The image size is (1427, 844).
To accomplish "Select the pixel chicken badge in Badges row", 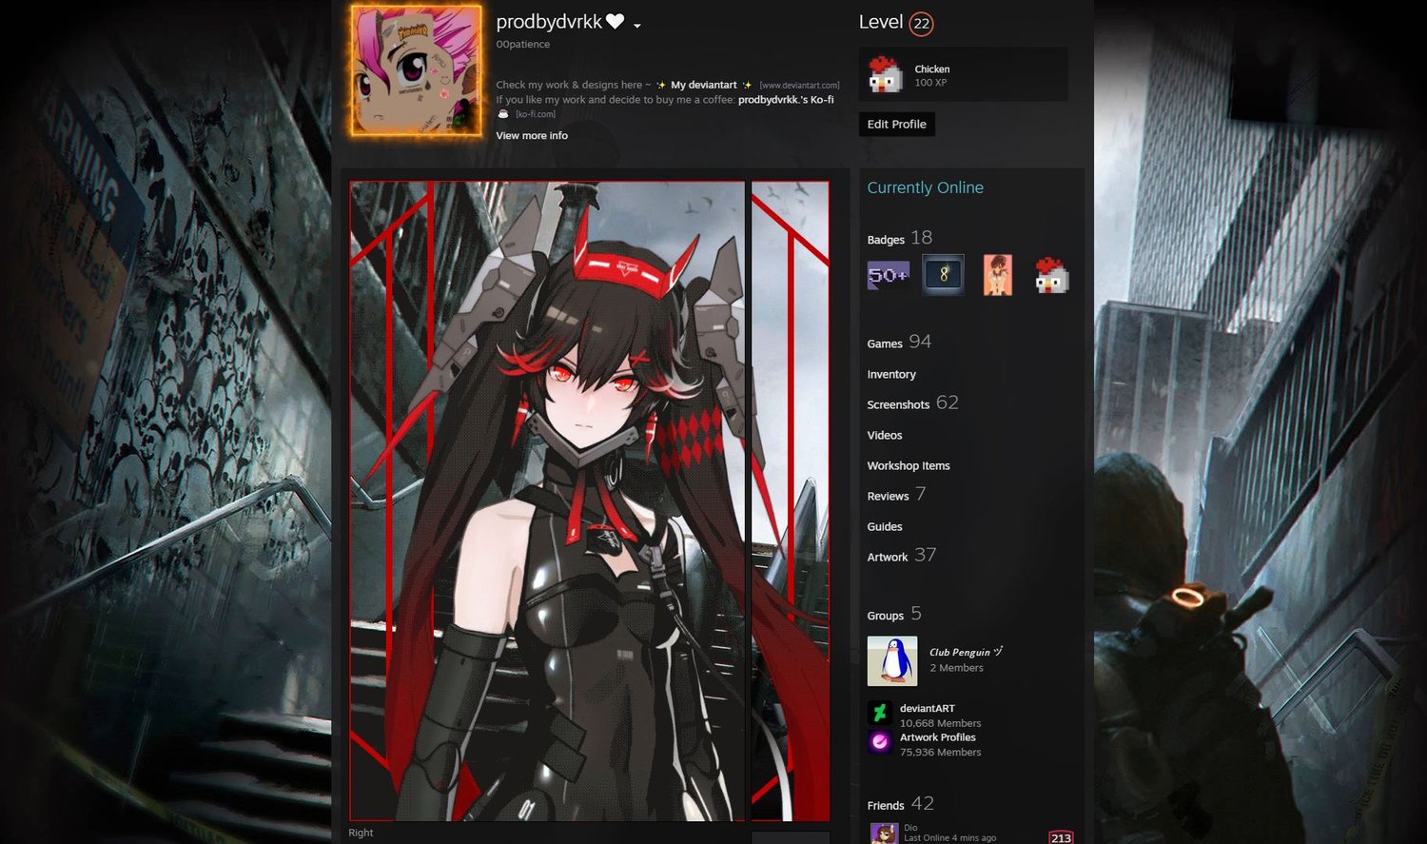I will coord(1051,275).
